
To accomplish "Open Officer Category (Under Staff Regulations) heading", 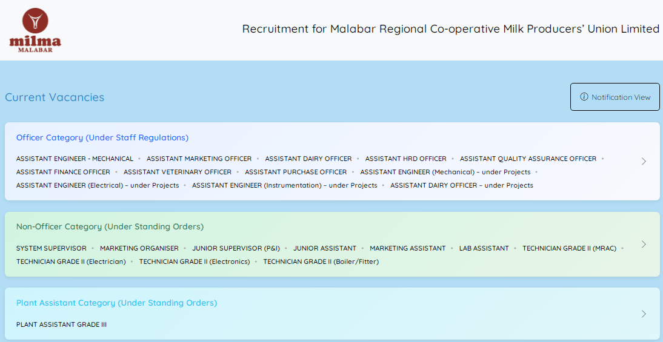I will point(102,137).
